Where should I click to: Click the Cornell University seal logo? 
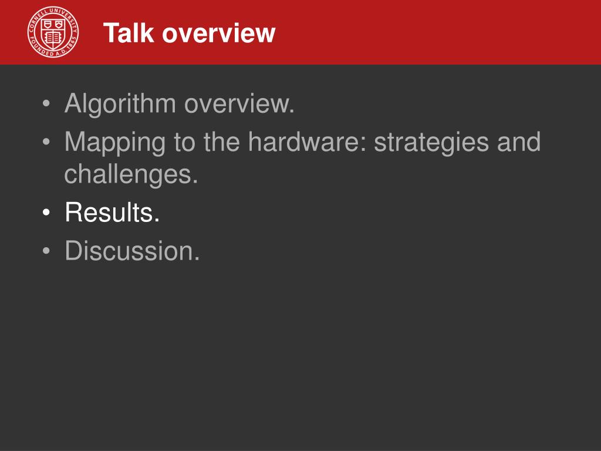(53, 32)
